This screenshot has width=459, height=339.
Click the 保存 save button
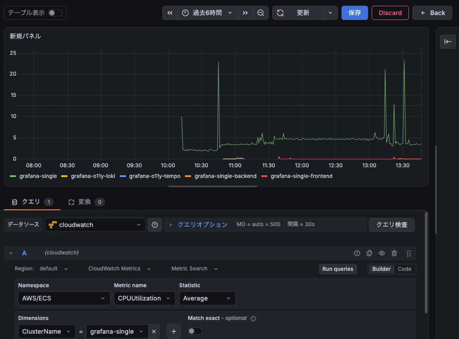(354, 13)
